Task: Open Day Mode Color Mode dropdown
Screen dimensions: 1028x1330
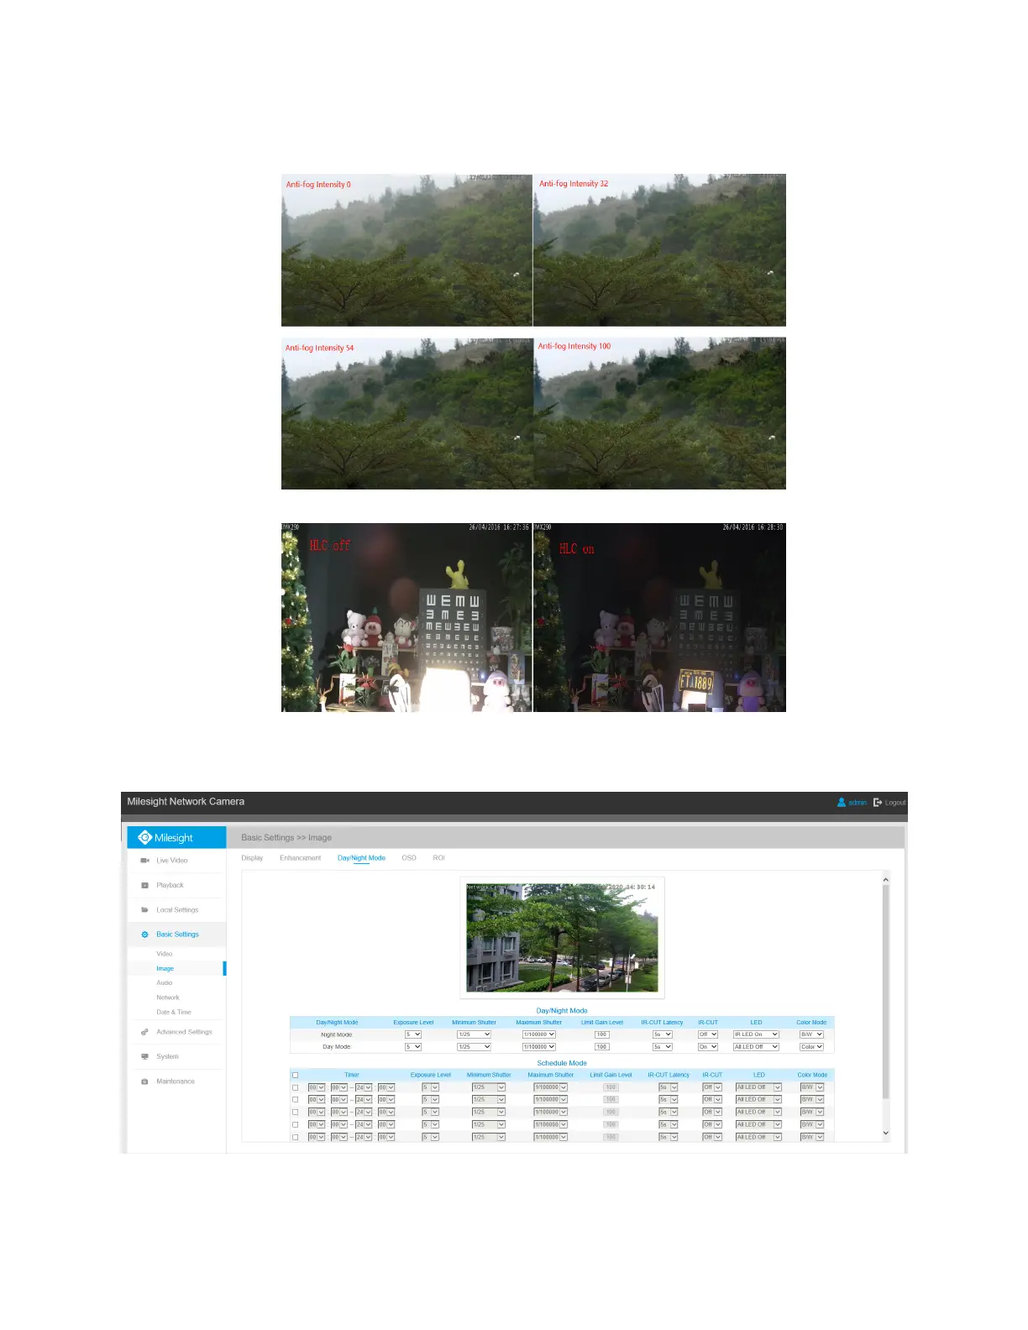Action: coord(811,1047)
